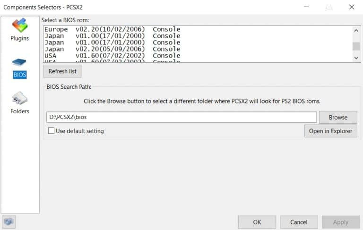363x230 pixels.
Task: Open the Folders section icon
Action: pos(20,98)
